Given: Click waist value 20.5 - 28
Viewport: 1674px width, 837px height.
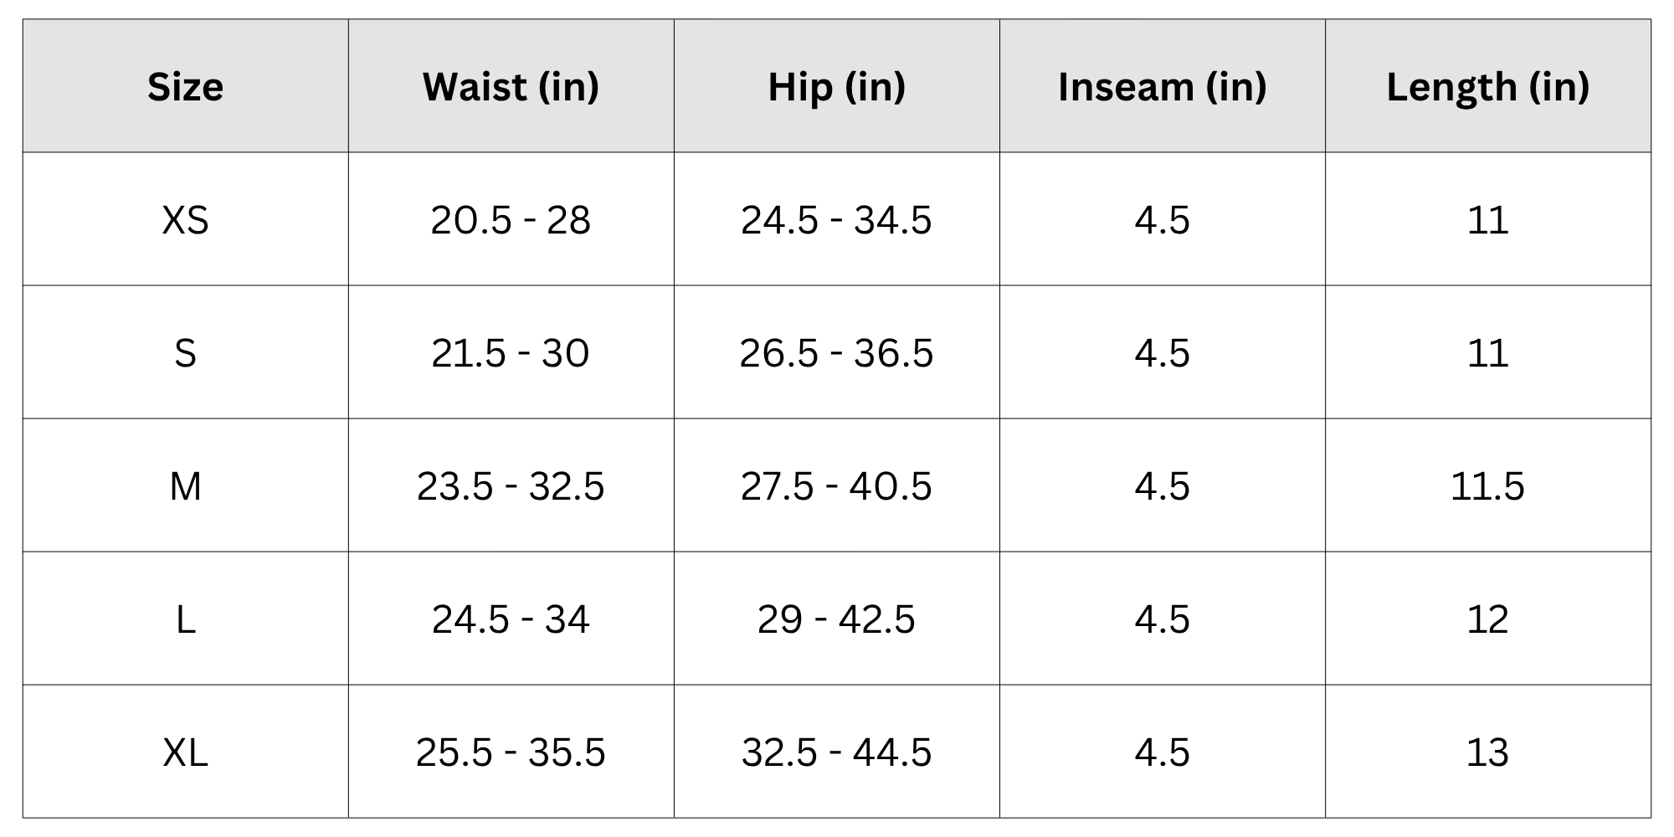Looking at the screenshot, I should pyautogui.click(x=511, y=220).
